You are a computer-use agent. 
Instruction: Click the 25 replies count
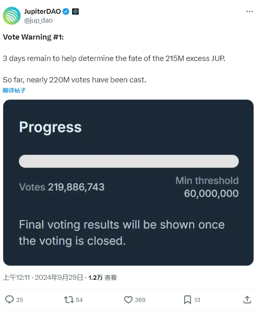click(19, 300)
